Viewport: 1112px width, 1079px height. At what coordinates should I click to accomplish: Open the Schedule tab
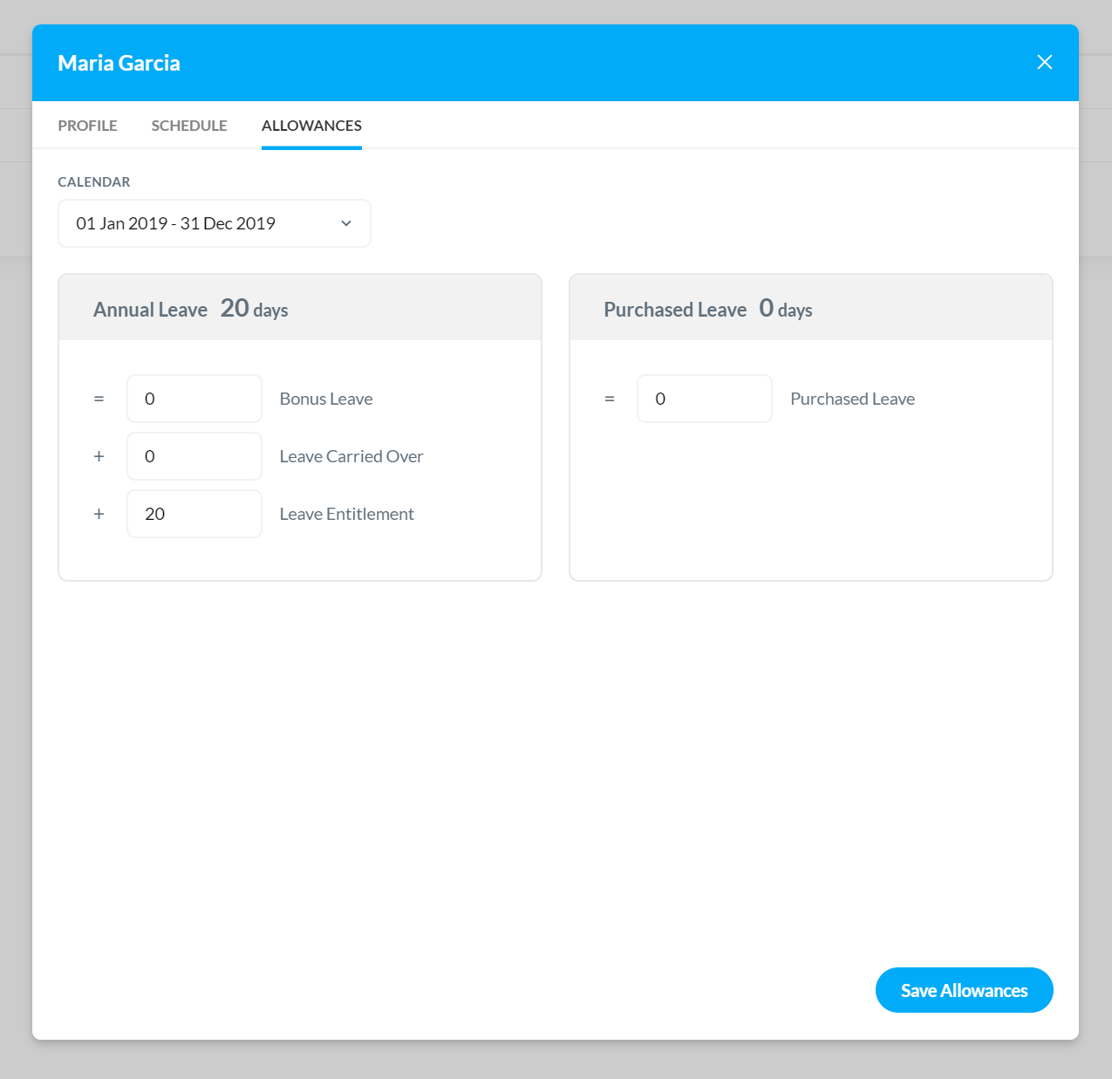point(189,126)
